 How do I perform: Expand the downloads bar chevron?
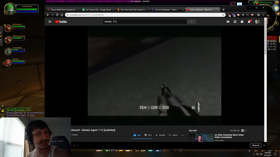point(75,146)
